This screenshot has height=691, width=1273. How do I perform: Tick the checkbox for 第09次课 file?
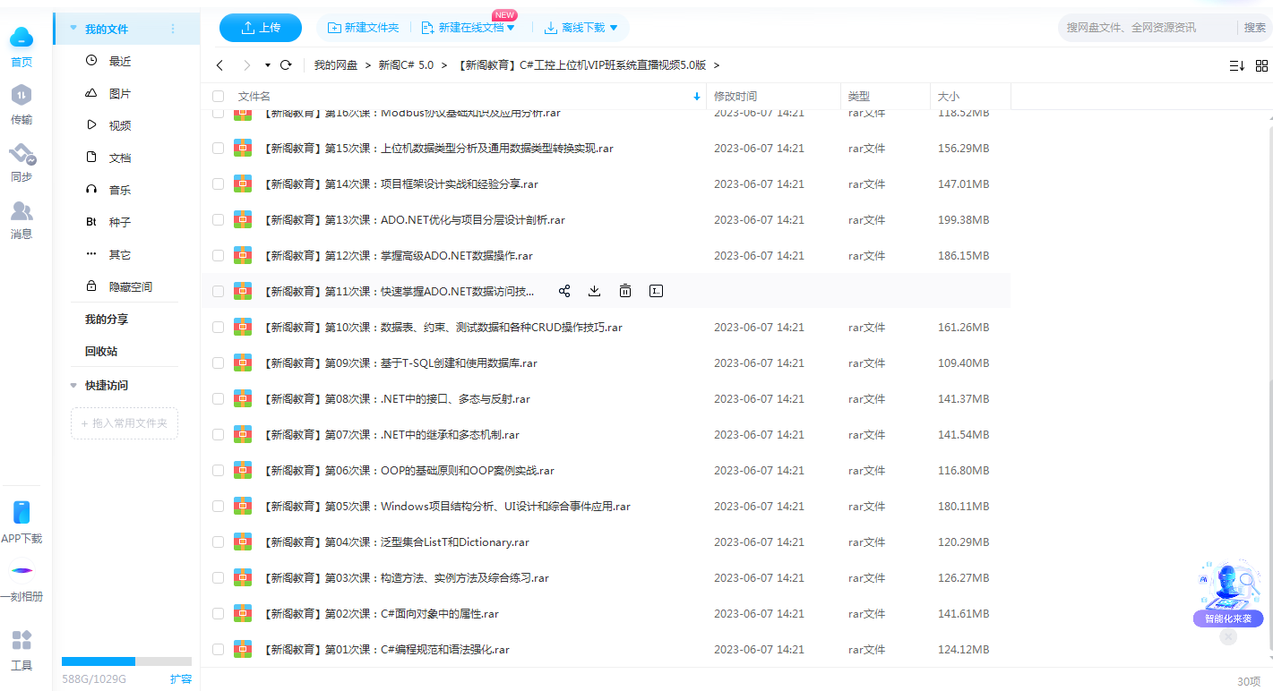pyautogui.click(x=219, y=363)
